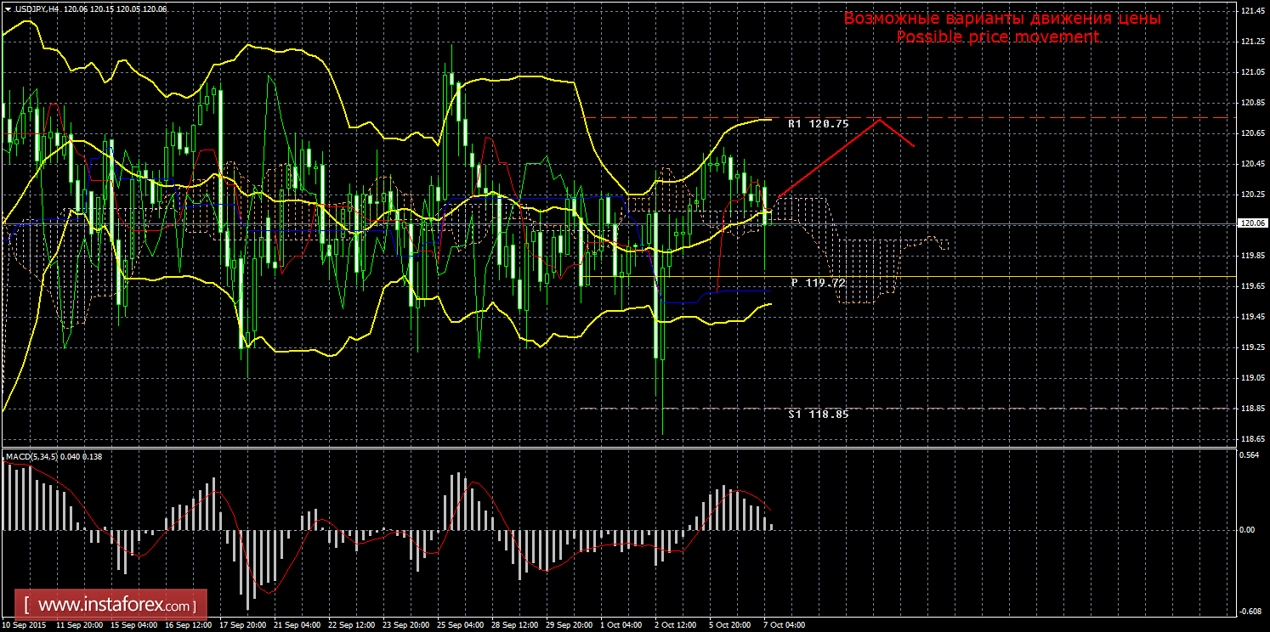
Task: Click the S1 118.85 support label
Action: [x=818, y=415]
